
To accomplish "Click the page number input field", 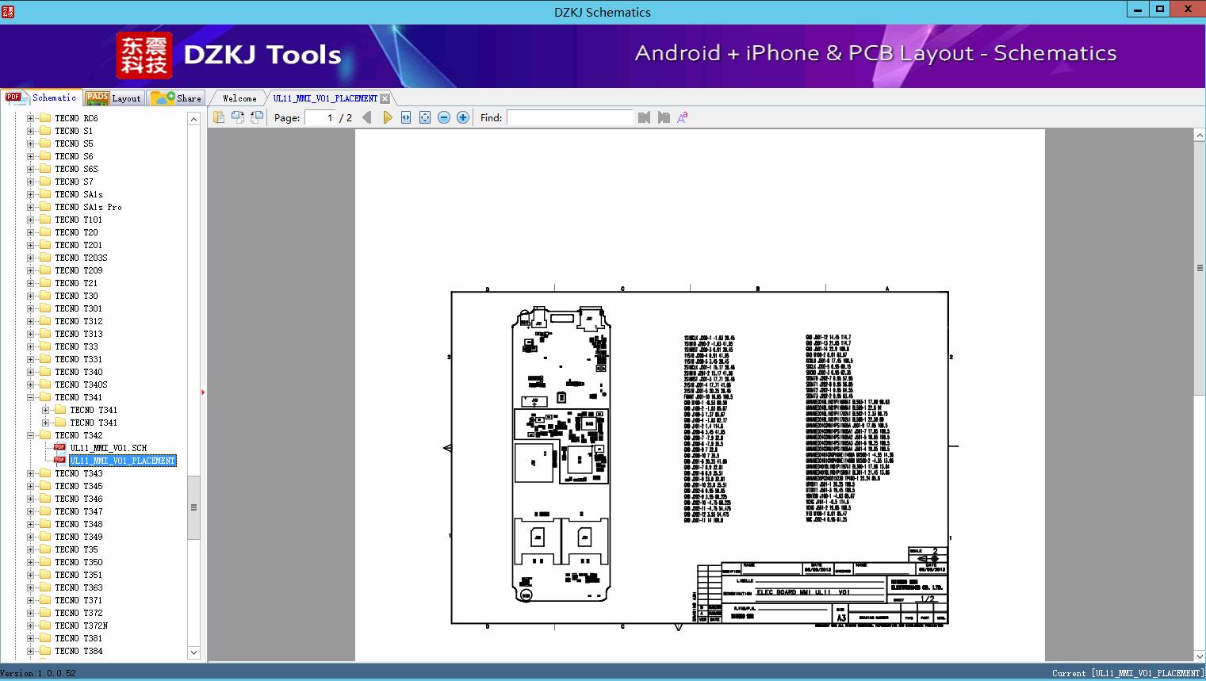I will [320, 117].
